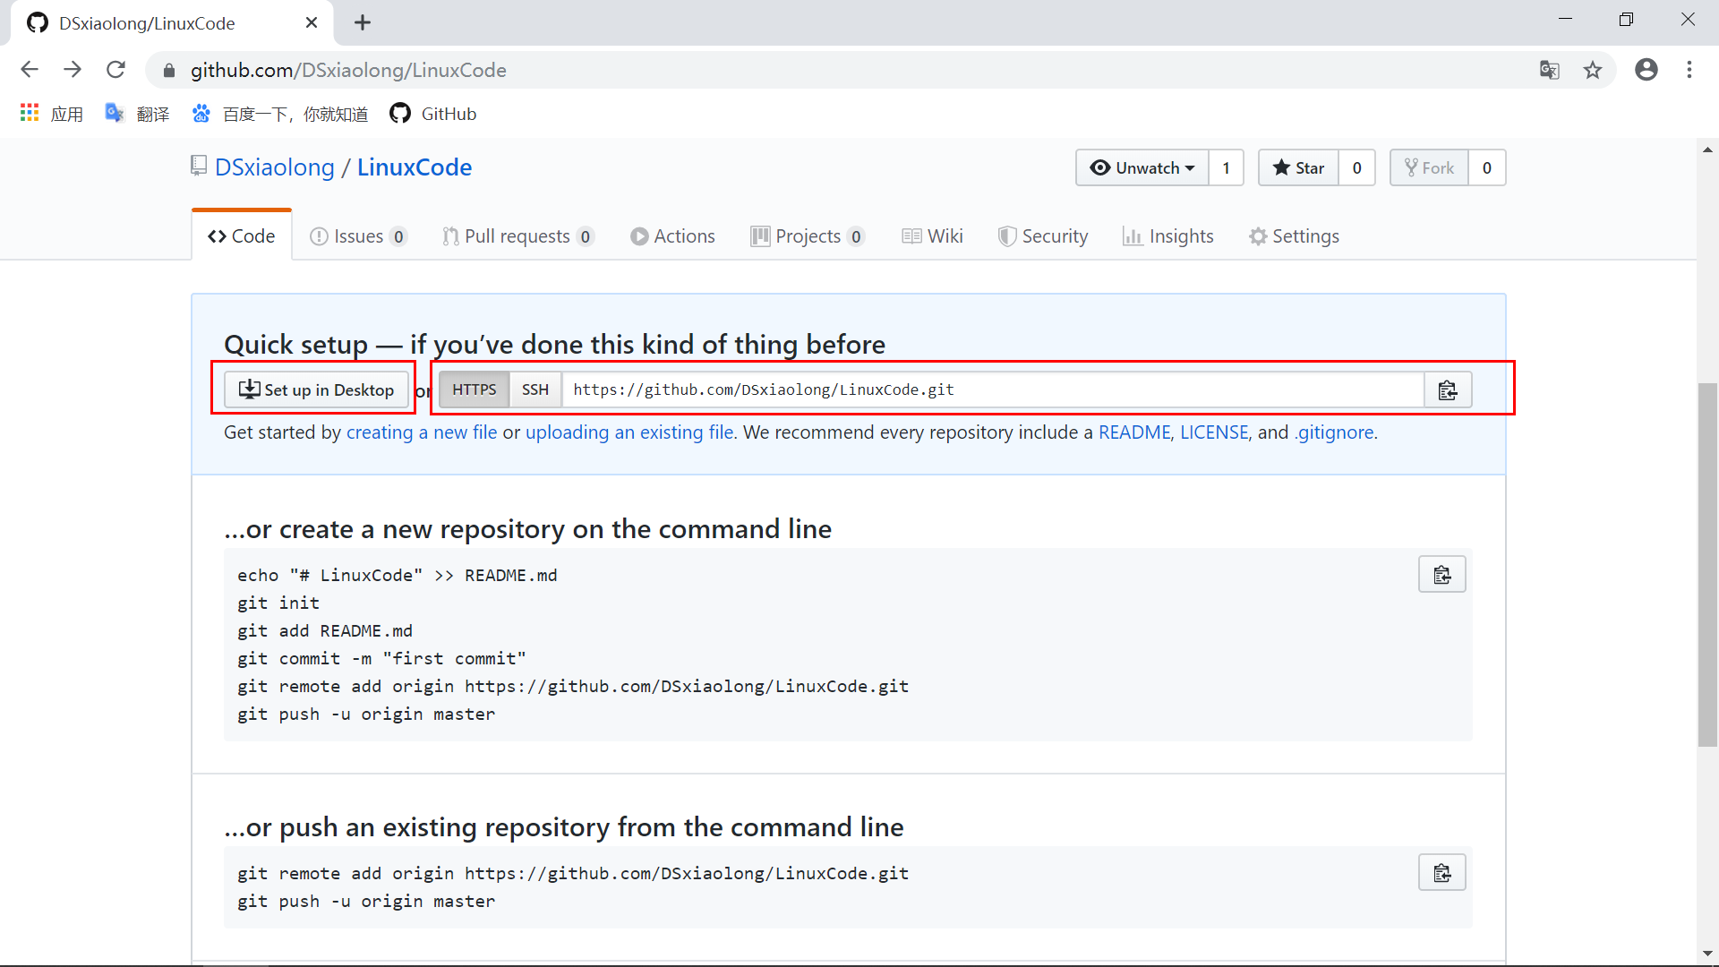
Task: Click the Google Translate icon in the address bar
Action: (x=1549, y=70)
